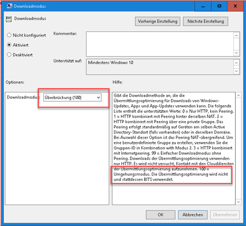Click the Downloadmodus title bar app icon
The image size is (246, 226).
(x=9, y=6)
